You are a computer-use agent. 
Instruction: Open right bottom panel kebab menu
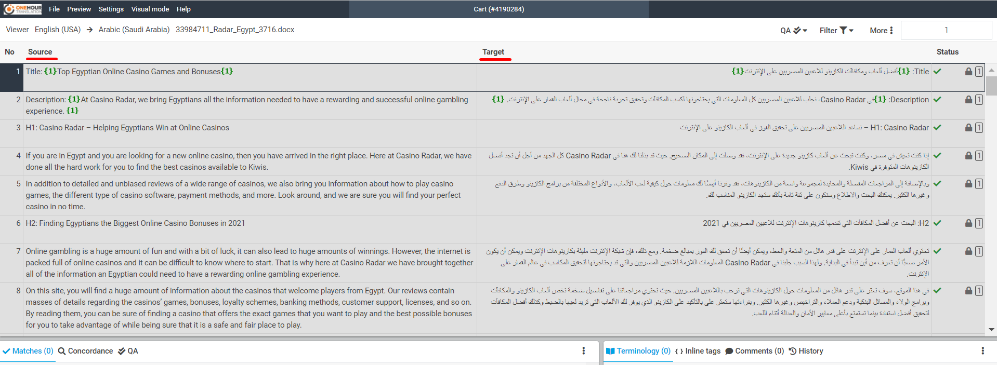point(982,351)
